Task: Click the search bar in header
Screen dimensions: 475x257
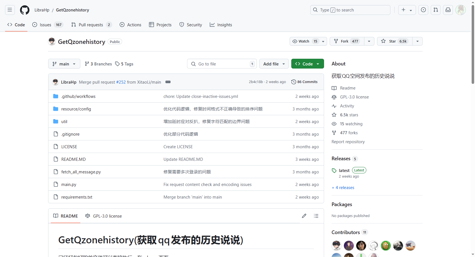Action: tap(350, 10)
